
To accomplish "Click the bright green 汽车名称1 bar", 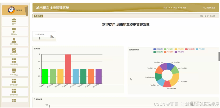I will click(x=45, y=76).
